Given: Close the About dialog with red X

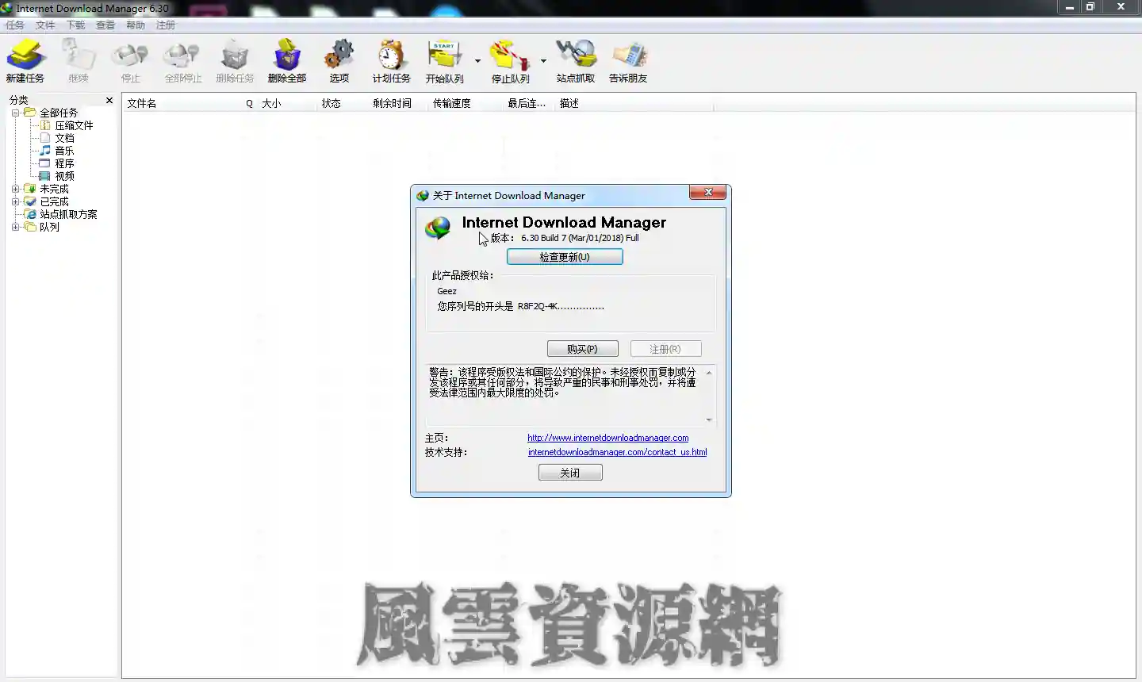Looking at the screenshot, I should point(707,193).
